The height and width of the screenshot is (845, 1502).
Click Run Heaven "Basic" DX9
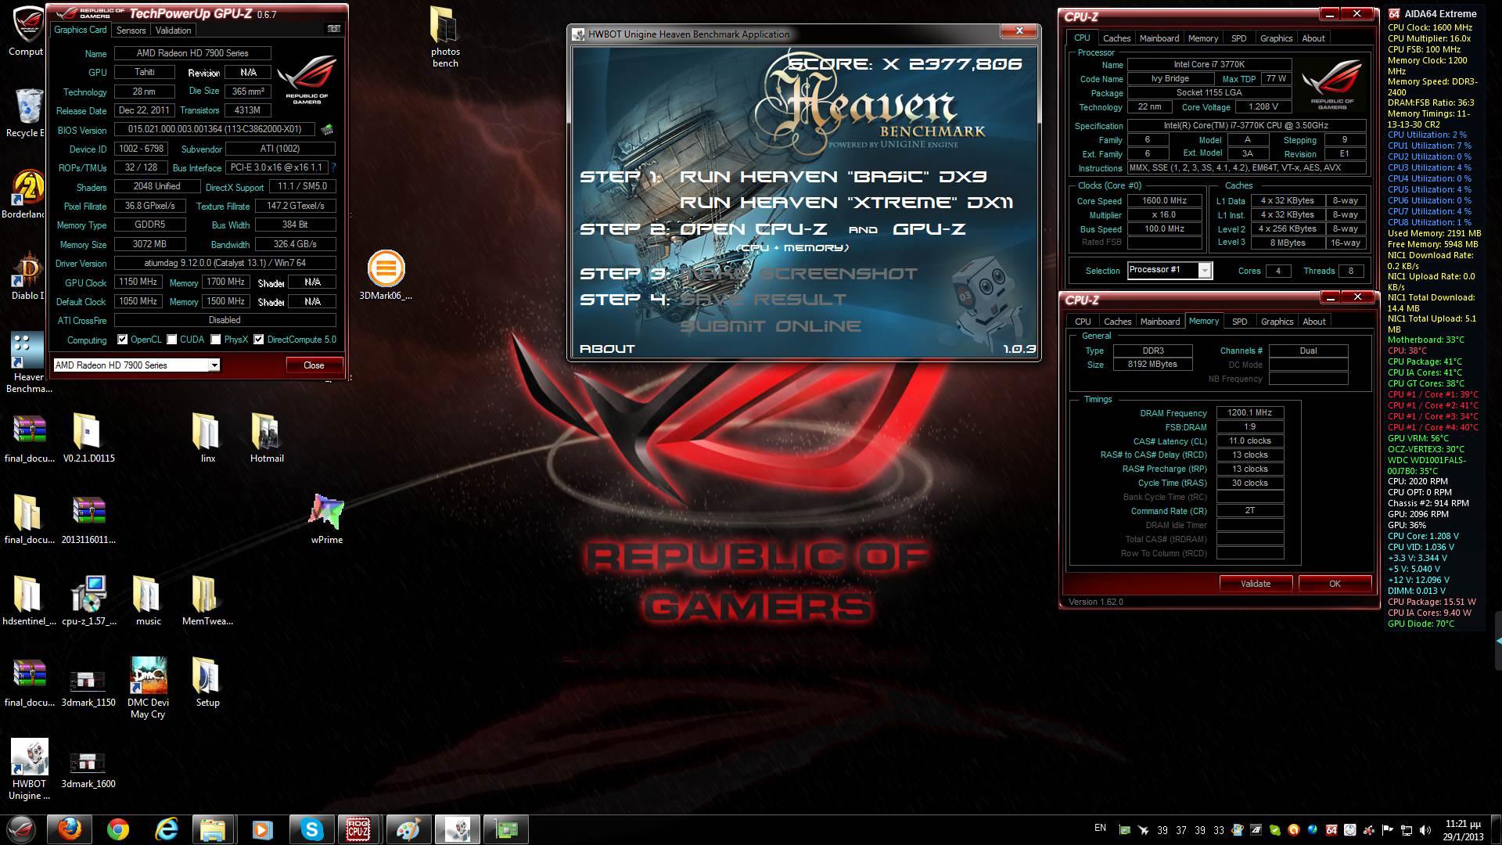(833, 177)
